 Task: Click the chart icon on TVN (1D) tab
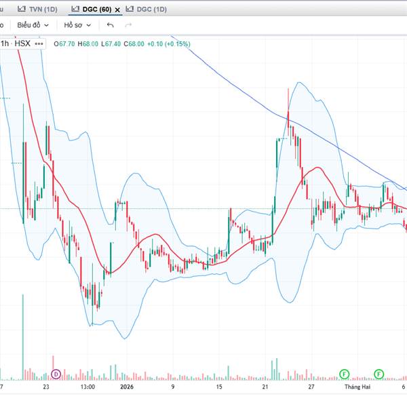[22, 9]
